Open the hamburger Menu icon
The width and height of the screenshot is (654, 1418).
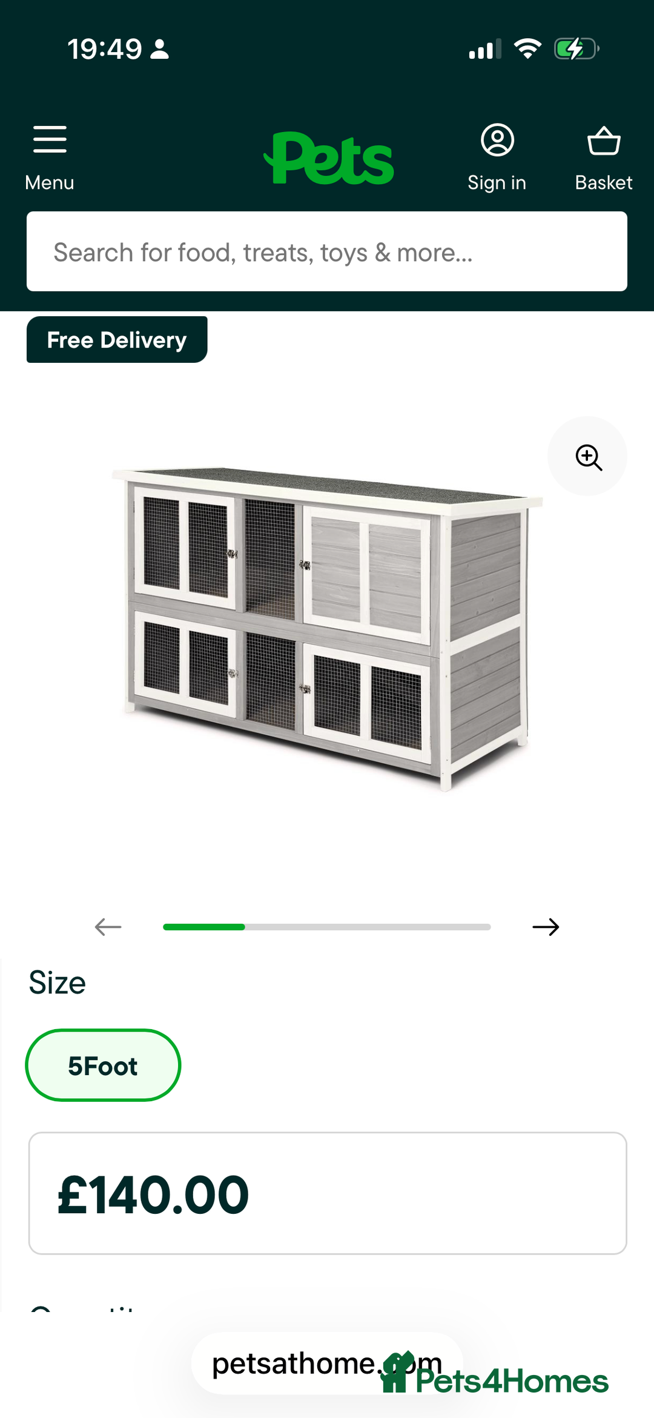[50, 139]
